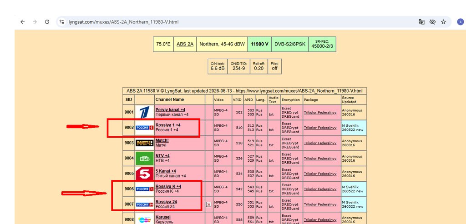Reload the page with the refresh icon
The height and width of the screenshot is (224, 466).
tap(47, 22)
